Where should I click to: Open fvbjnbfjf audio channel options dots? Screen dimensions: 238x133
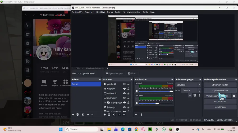pyautogui.click(x=137, y=87)
